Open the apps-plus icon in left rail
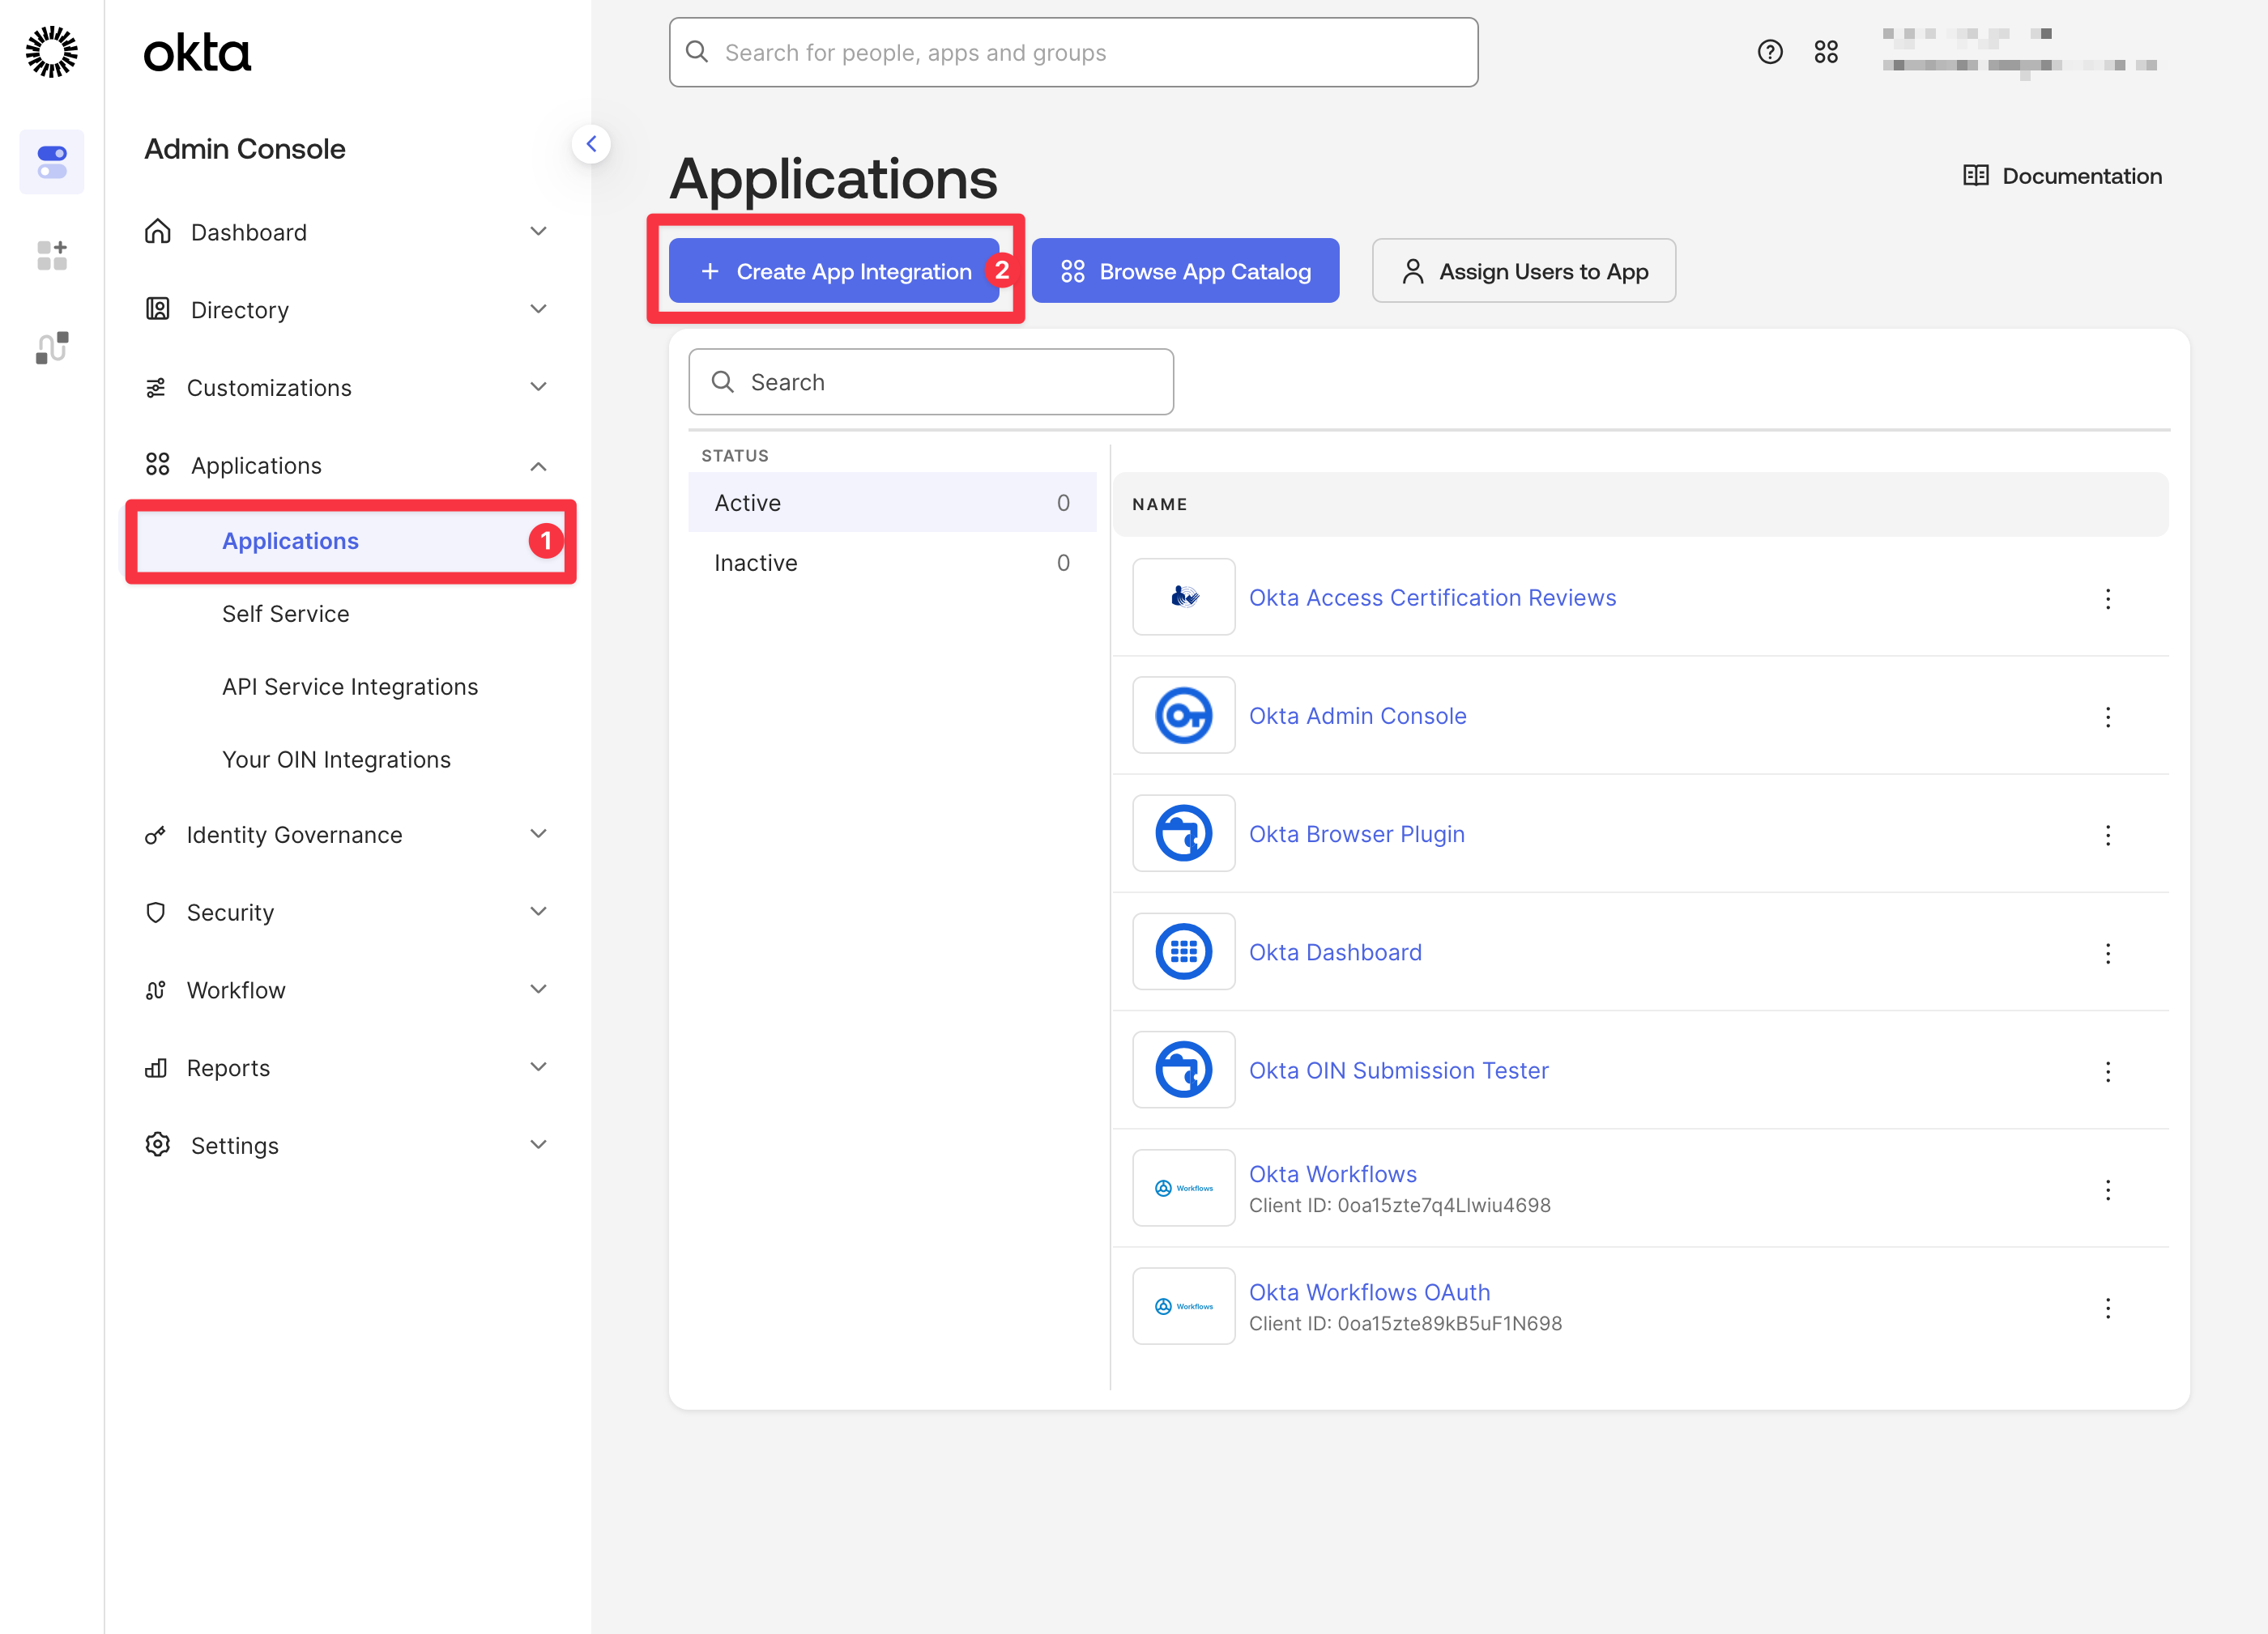The image size is (2268, 1634). point(51,255)
